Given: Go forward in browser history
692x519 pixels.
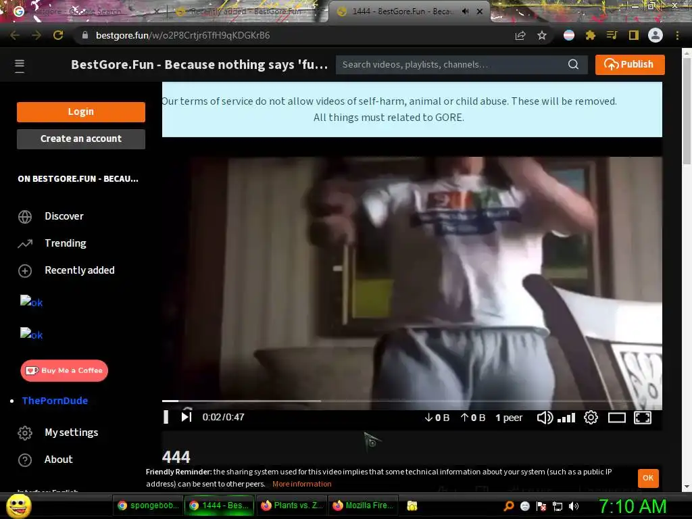Looking at the screenshot, I should tap(36, 35).
